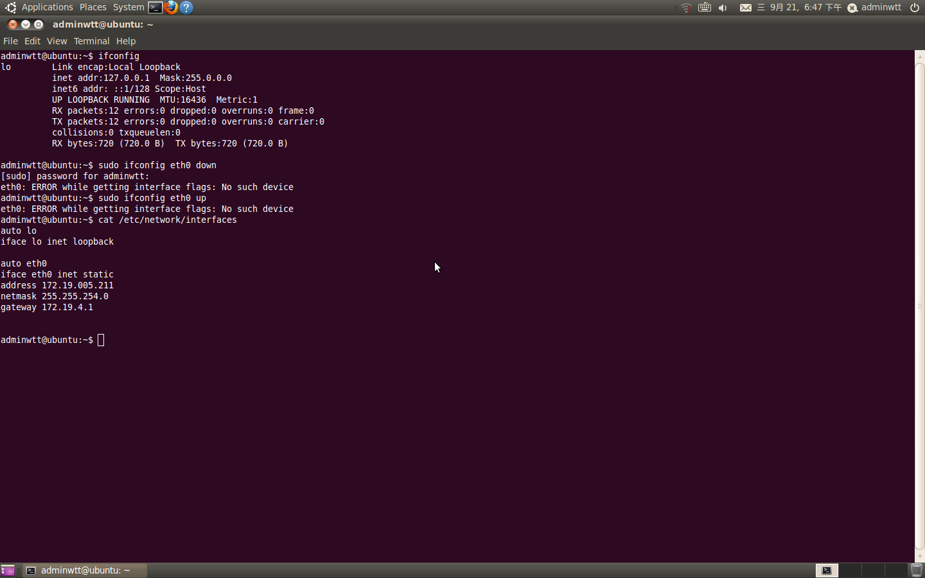Click the line 'iface lo inet loopback'

tap(57, 241)
